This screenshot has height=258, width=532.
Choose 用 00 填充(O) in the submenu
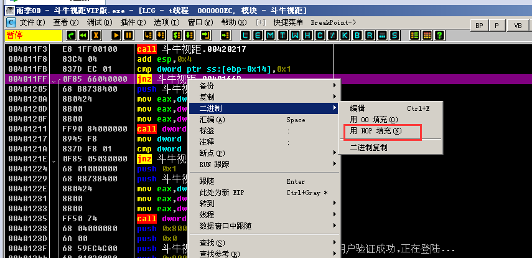[x=391, y=120]
